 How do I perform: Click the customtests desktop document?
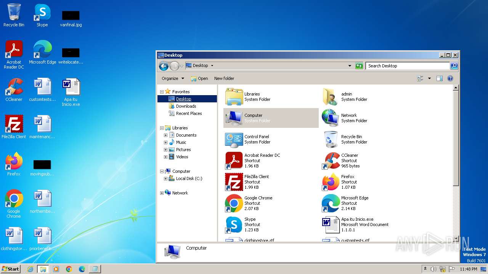42,90
